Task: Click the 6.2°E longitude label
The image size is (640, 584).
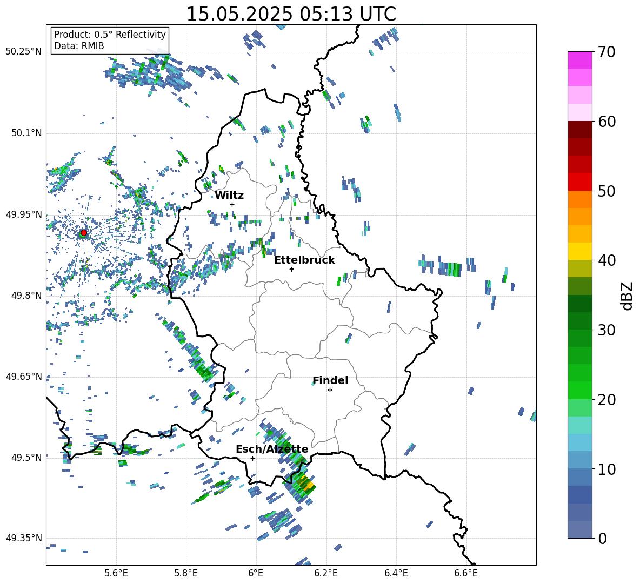Action: [326, 573]
